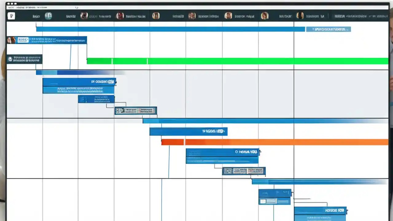Screen dimensions: 393x221
Task: Select the first team member avatar icon
Action: pyautogui.click(x=84, y=16)
